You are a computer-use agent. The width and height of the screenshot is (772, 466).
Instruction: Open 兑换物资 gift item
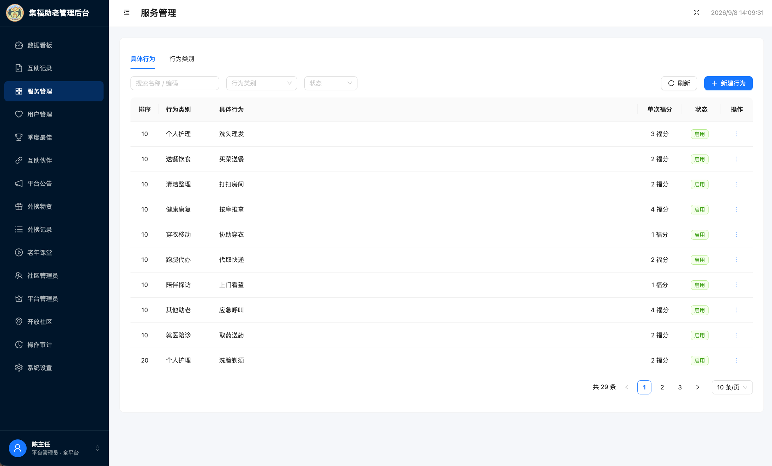54,207
